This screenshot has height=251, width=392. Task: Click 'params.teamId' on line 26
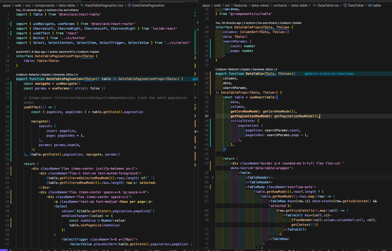click(66, 145)
